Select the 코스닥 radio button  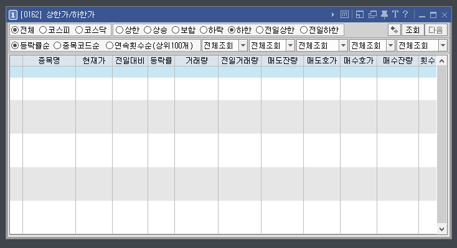(x=79, y=30)
